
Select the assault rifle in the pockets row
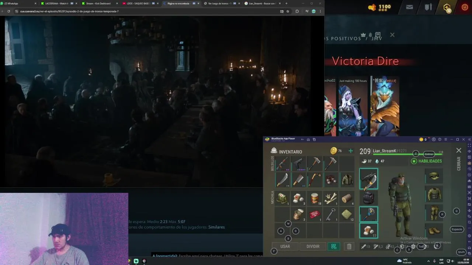click(x=282, y=163)
